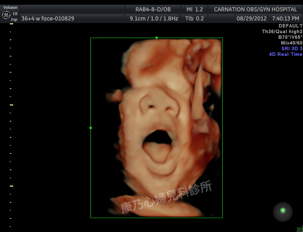Image resolution: width=303 pixels, height=232 pixels.
Task: Click 'CARNATION OBS/GYN HOSPITAL' header text
Action: tap(255, 9)
